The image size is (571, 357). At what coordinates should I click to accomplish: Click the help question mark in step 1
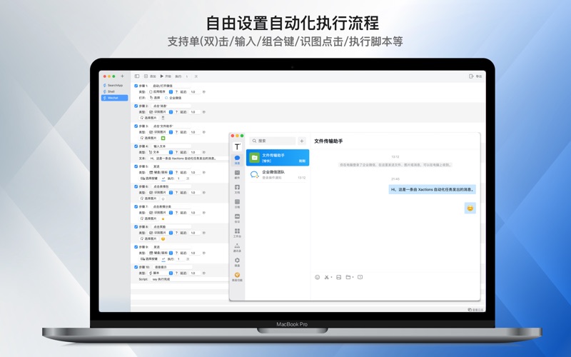coord(176,92)
